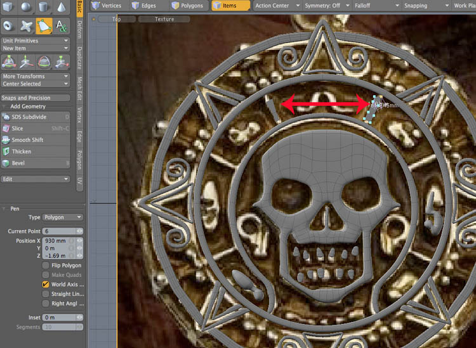This screenshot has width=476, height=348.
Task: Enable the Flip Polygon checkbox
Action: coord(46,266)
